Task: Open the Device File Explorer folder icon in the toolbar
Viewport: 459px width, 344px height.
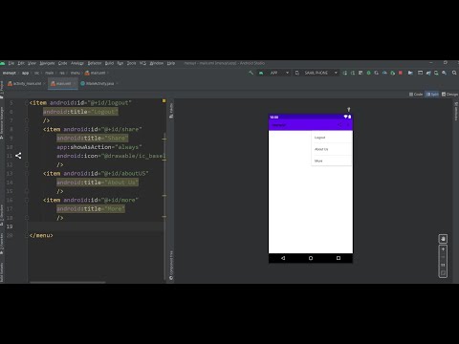Action: tap(410, 73)
